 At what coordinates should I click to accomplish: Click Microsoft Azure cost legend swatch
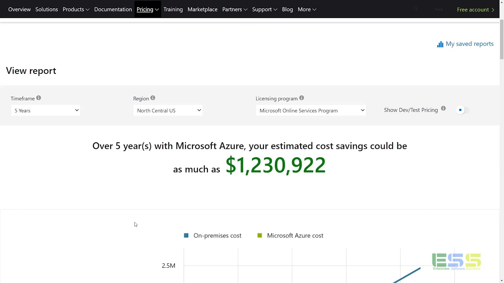259,235
